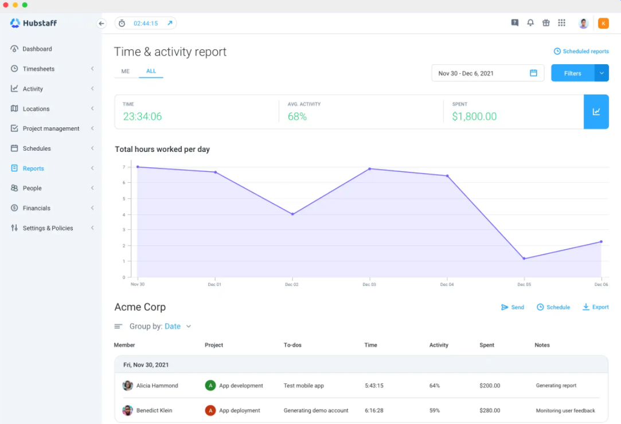This screenshot has width=621, height=424.
Task: Open the help chat question icon
Action: coord(515,23)
